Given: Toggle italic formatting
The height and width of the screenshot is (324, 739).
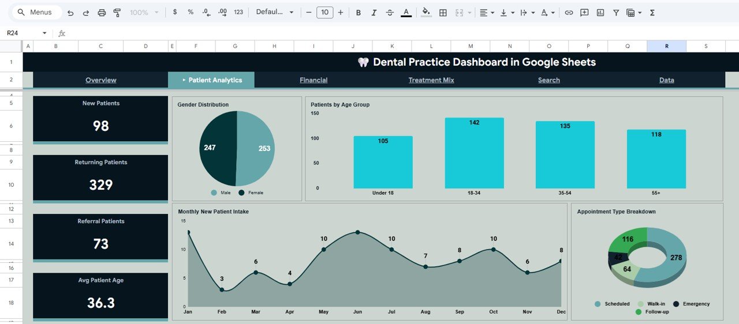Looking at the screenshot, I should tap(374, 13).
